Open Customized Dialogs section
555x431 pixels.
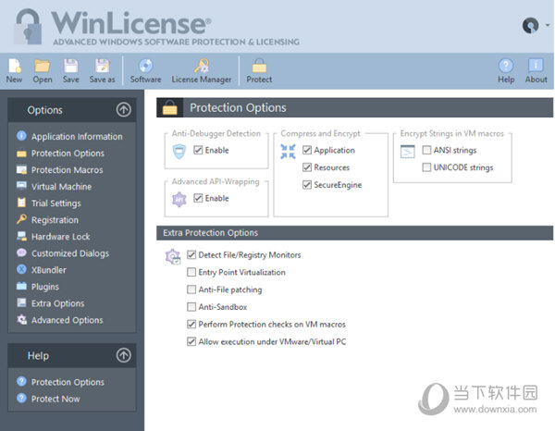tap(70, 253)
